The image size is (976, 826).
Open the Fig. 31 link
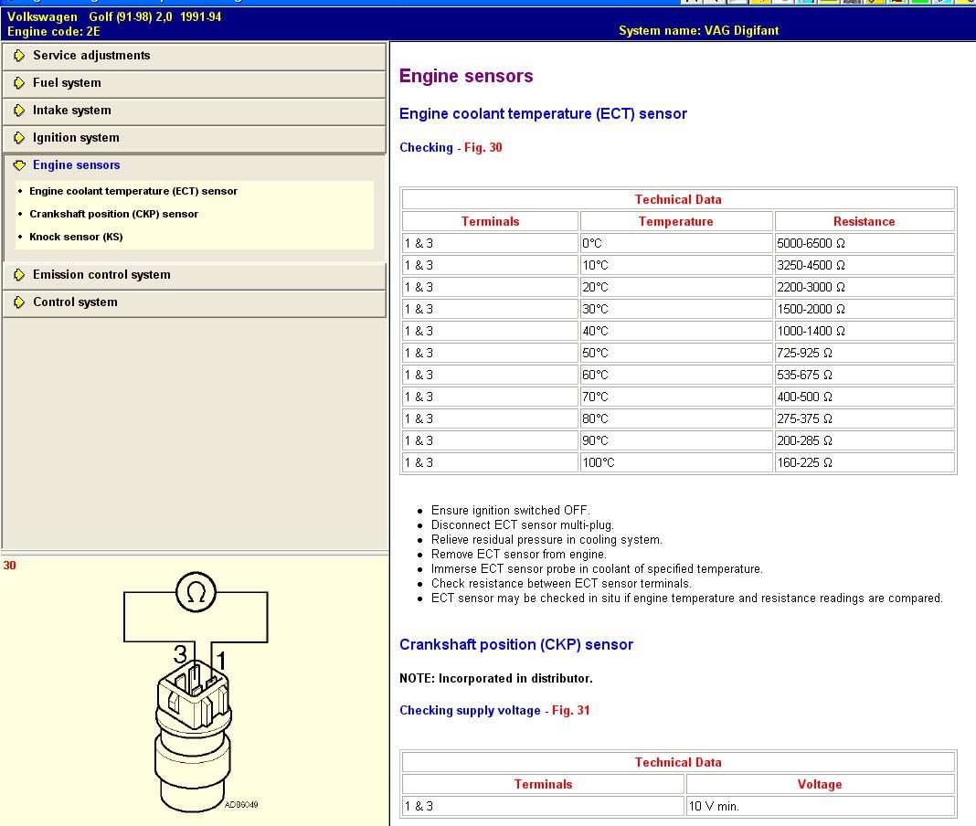[x=571, y=710]
